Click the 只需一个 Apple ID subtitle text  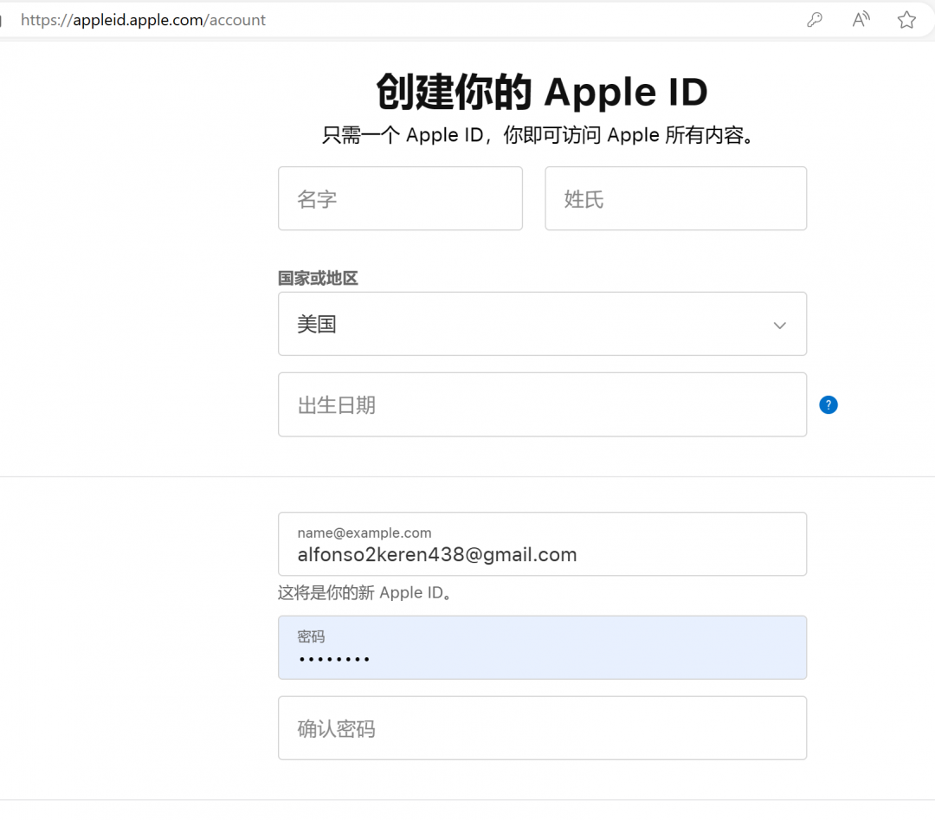pyautogui.click(x=538, y=135)
